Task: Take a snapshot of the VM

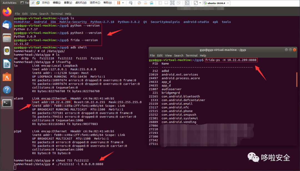Action: [x=139, y=3]
